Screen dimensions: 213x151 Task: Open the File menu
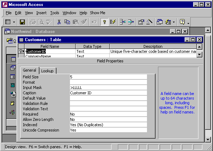pos(9,13)
